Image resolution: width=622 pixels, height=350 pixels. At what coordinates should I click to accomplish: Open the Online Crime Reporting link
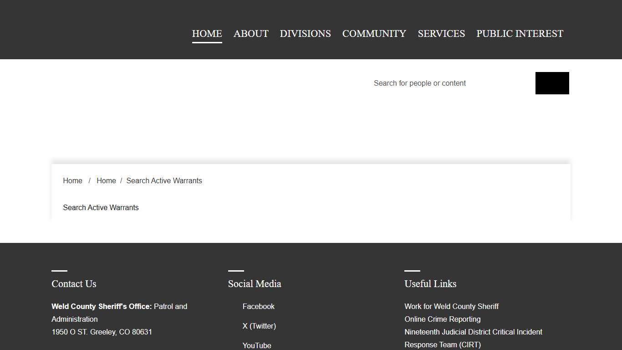pyautogui.click(x=442, y=319)
